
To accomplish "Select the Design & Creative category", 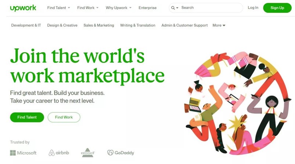I will tap(62, 25).
